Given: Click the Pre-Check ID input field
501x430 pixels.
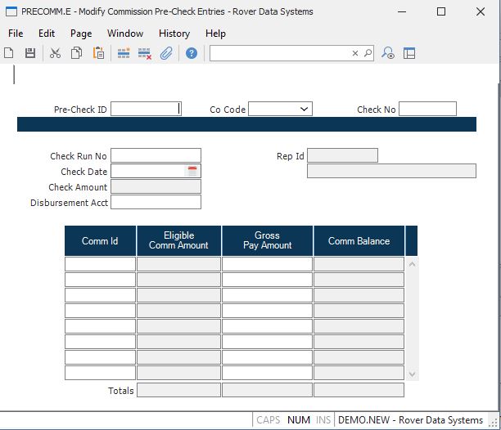Looking at the screenshot, I should tap(145, 109).
